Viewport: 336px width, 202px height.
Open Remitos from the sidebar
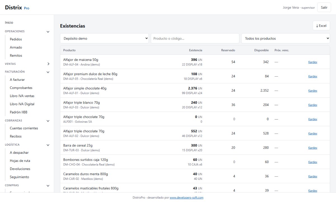pos(16,56)
